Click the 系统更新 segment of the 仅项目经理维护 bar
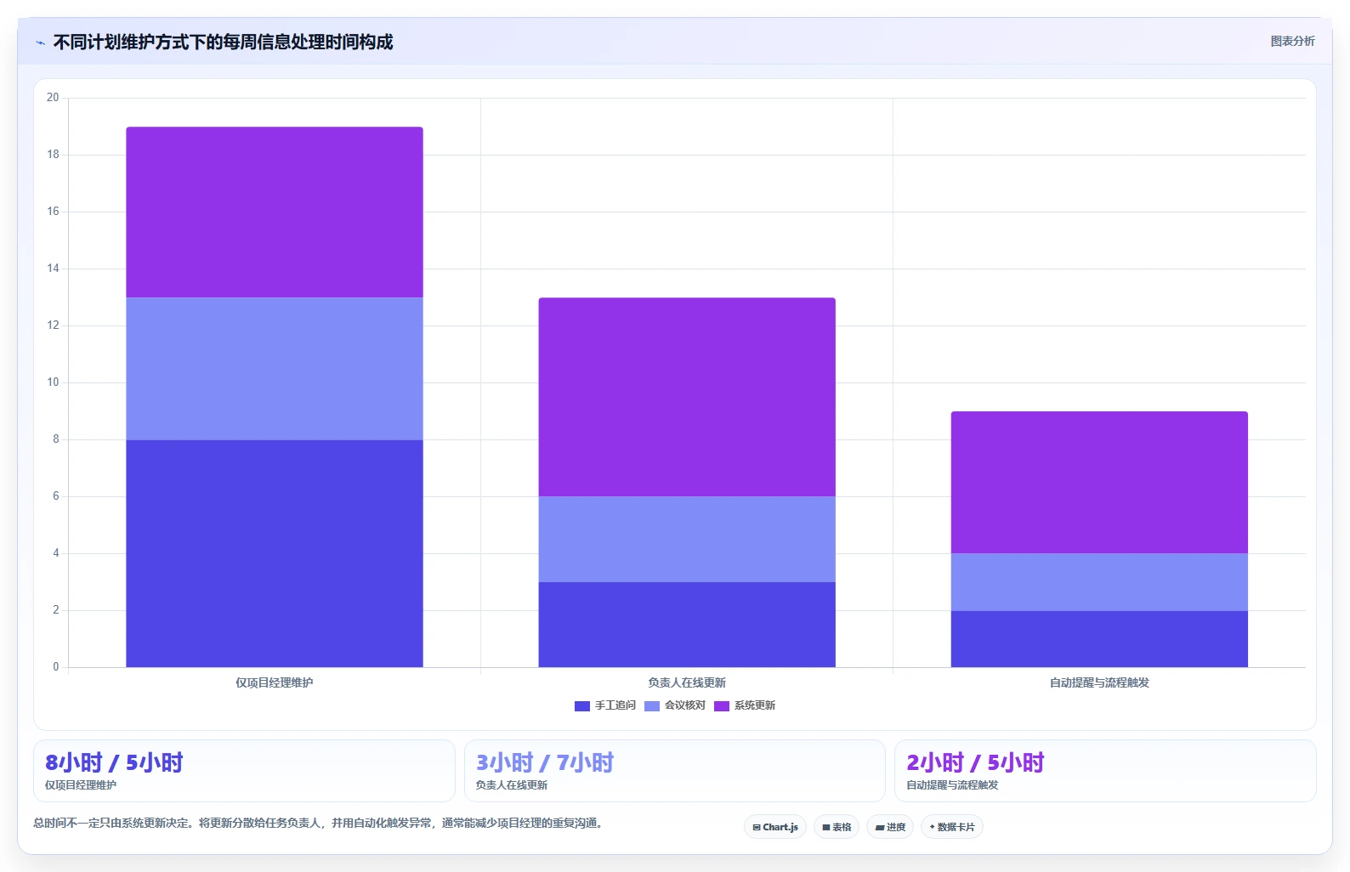The image size is (1350, 872). click(x=275, y=212)
